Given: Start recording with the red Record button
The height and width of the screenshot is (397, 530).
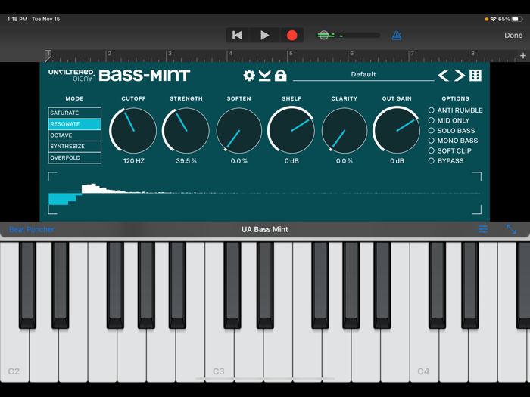Looking at the screenshot, I should [x=291, y=35].
